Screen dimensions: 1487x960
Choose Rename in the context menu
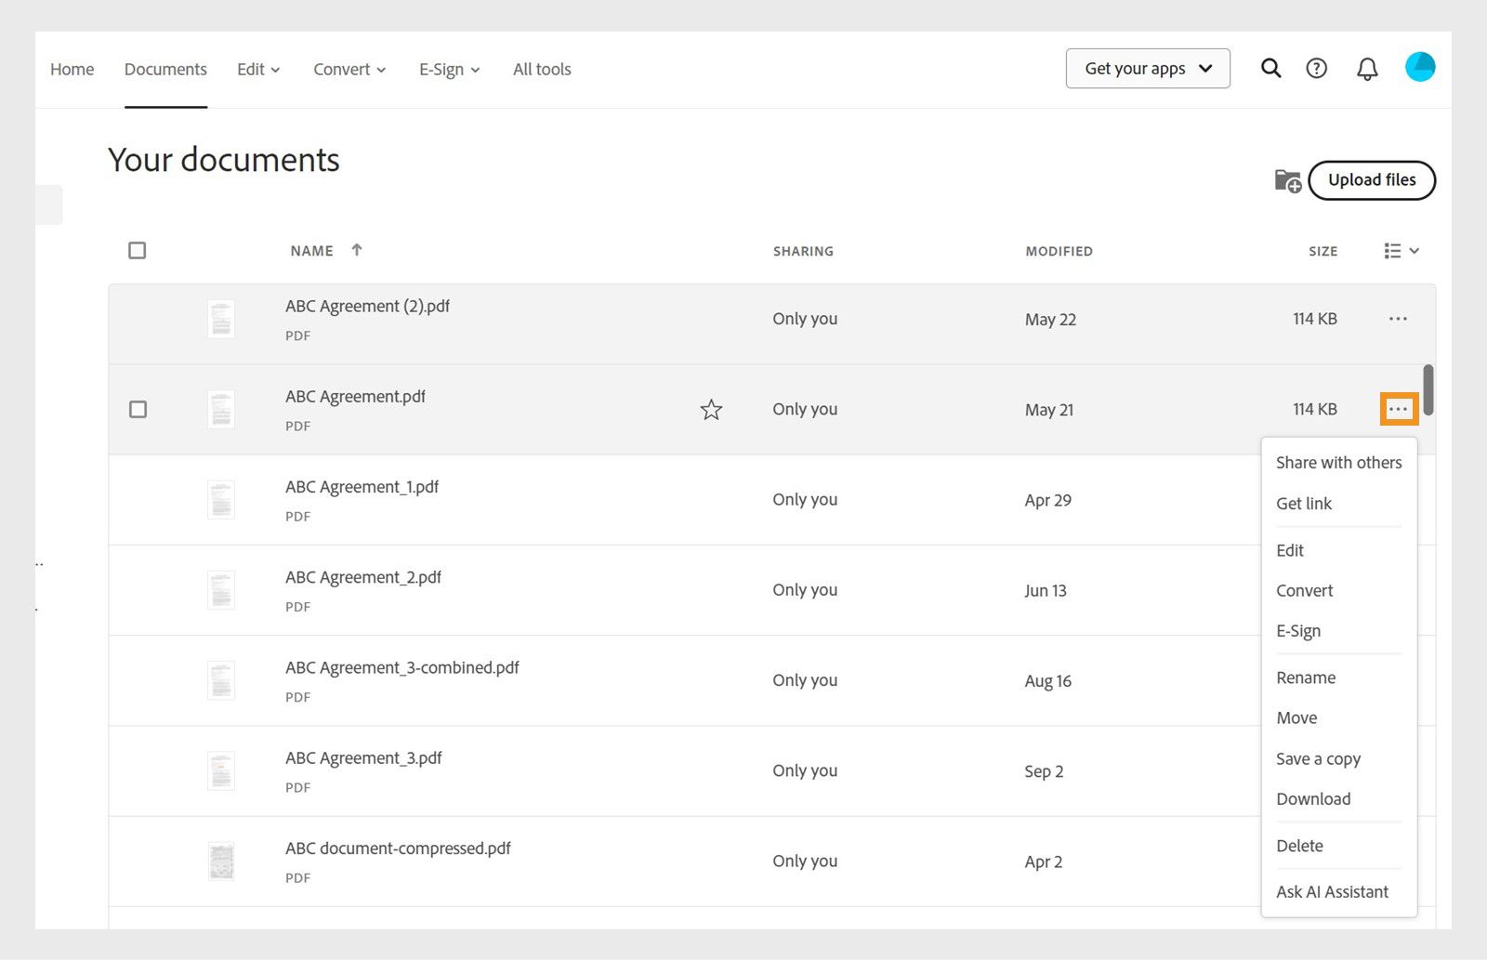point(1306,677)
